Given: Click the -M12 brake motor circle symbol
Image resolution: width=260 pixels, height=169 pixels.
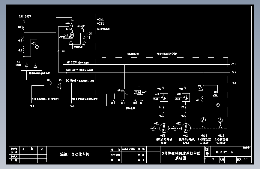Looking at the screenshot, I should coord(220,120).
